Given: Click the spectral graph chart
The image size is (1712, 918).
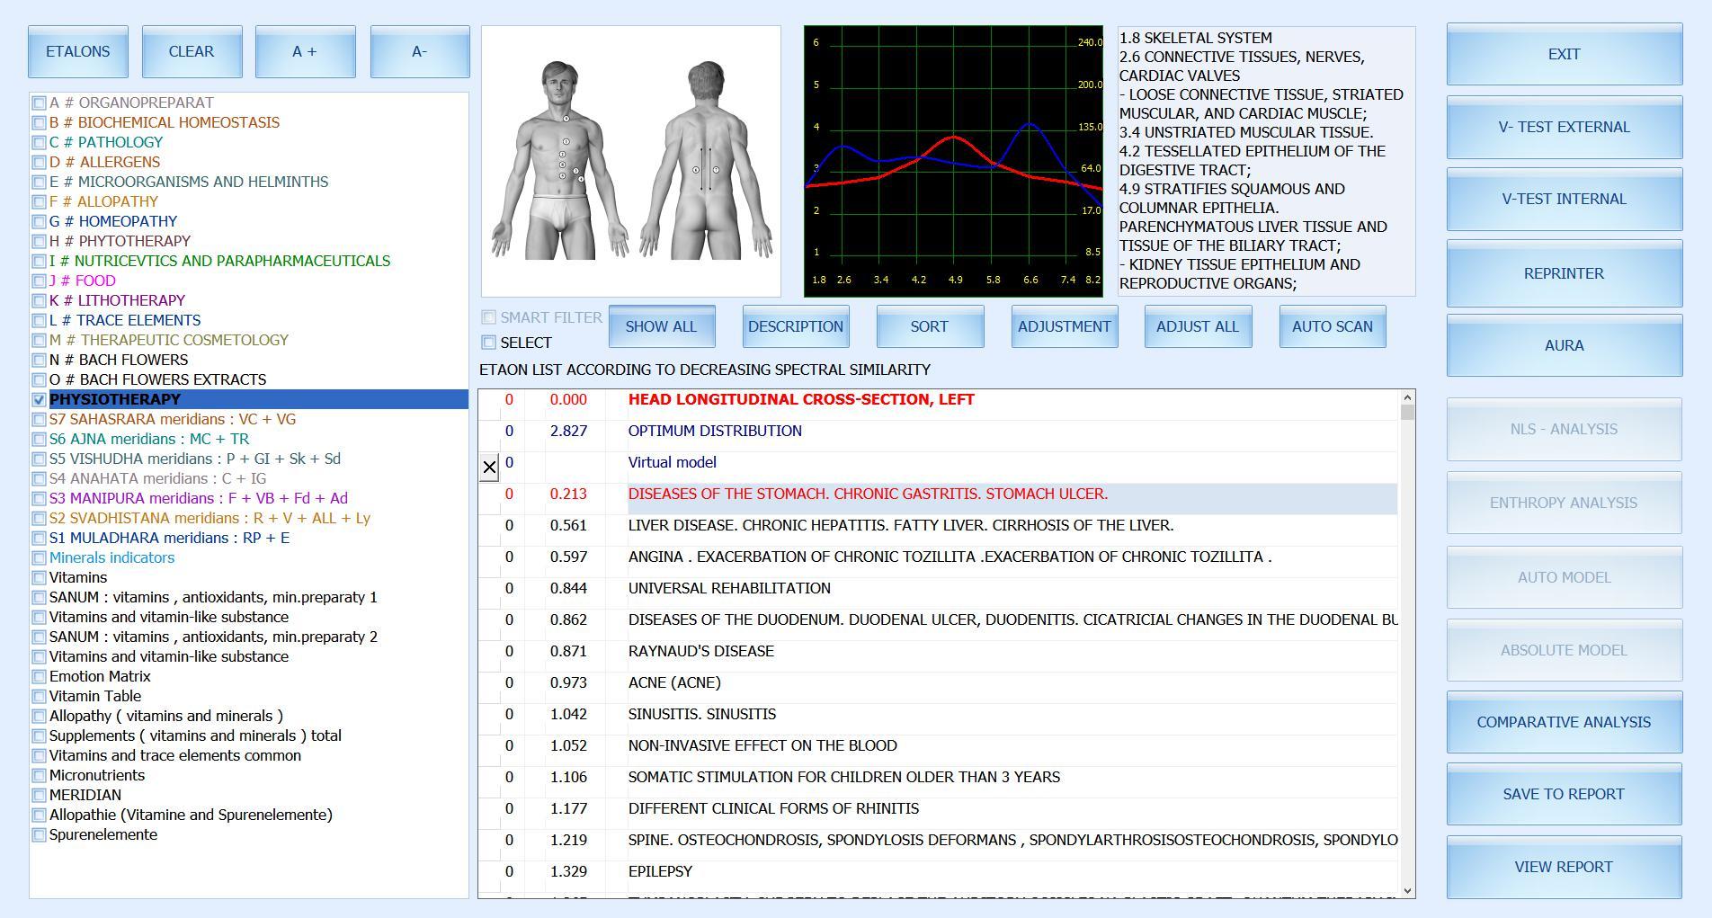Looking at the screenshot, I should (953, 161).
